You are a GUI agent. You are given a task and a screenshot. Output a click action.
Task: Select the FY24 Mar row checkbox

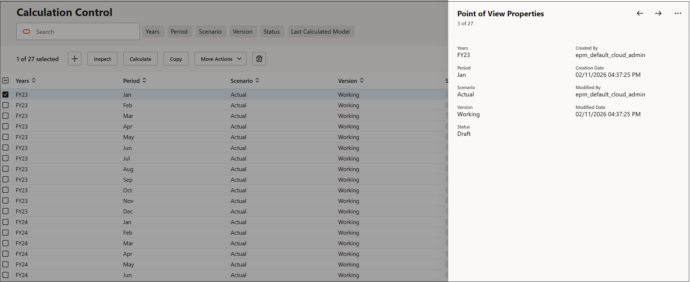tap(5, 243)
